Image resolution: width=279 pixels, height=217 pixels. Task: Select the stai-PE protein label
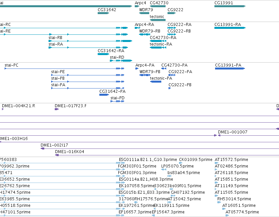58,72
